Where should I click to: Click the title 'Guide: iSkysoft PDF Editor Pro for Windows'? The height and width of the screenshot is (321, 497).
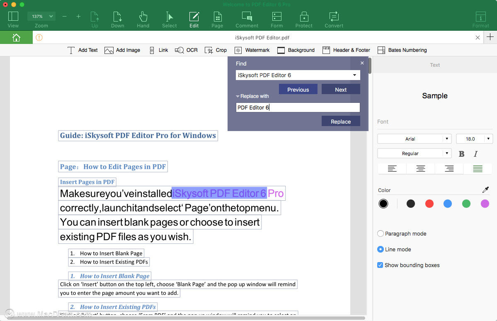tap(138, 136)
